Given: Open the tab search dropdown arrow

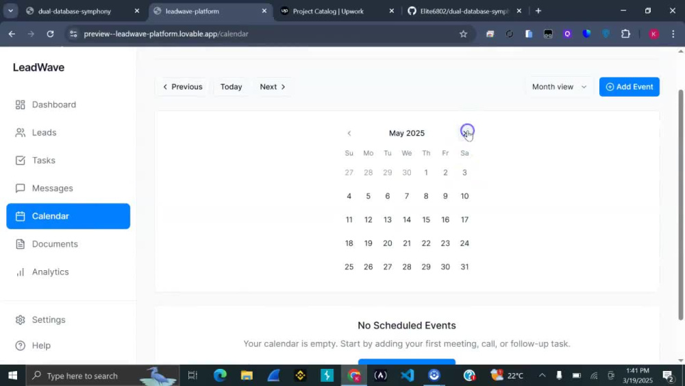Looking at the screenshot, I should [x=10, y=11].
